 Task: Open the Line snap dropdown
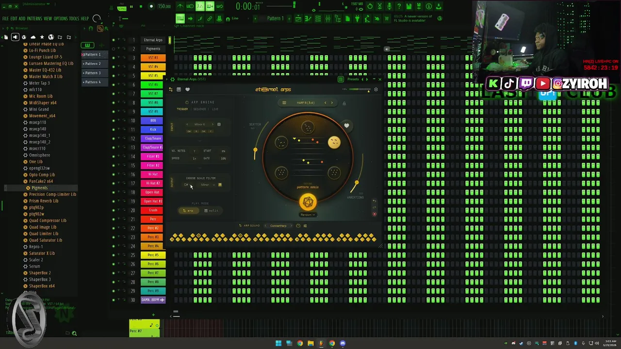click(235, 18)
